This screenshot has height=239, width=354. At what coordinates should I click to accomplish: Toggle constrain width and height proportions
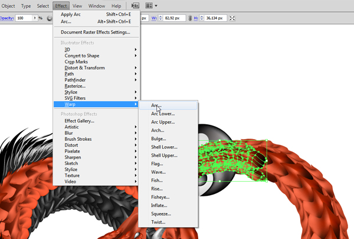pos(190,18)
